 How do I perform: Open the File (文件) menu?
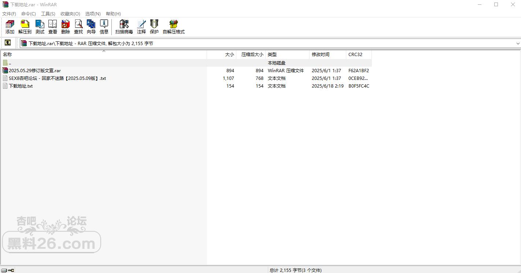[x=9, y=14]
